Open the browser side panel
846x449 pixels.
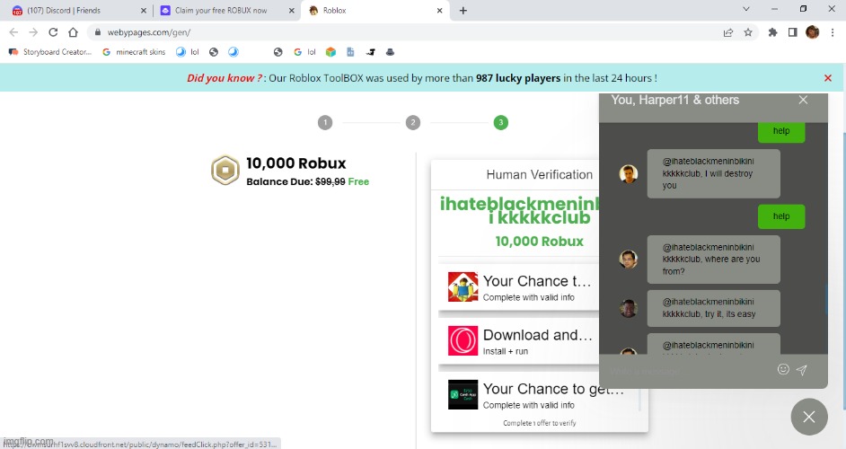(x=793, y=32)
